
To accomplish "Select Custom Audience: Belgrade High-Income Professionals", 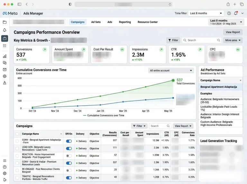I will tap(221, 123).
